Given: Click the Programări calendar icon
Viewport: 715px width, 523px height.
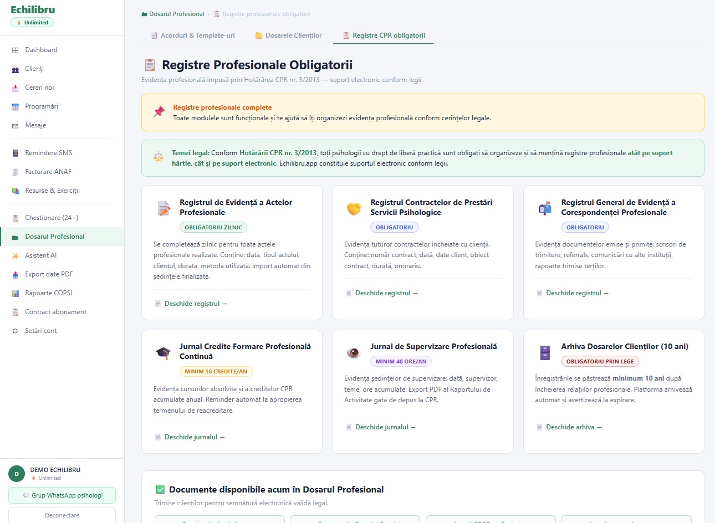Looking at the screenshot, I should (x=16, y=107).
